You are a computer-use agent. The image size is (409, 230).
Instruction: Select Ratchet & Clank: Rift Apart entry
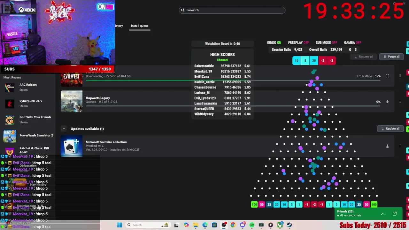(28, 150)
